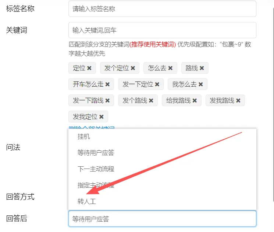Focus the 关键词 input field
Viewport: 274px width, 232px height.
coord(162,30)
